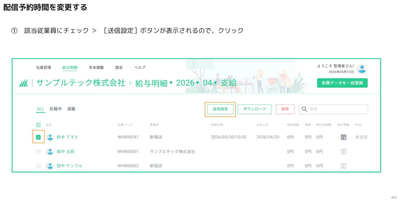Toggle the select-all header checkbox
Screen dimensions: 400x202
point(38,125)
